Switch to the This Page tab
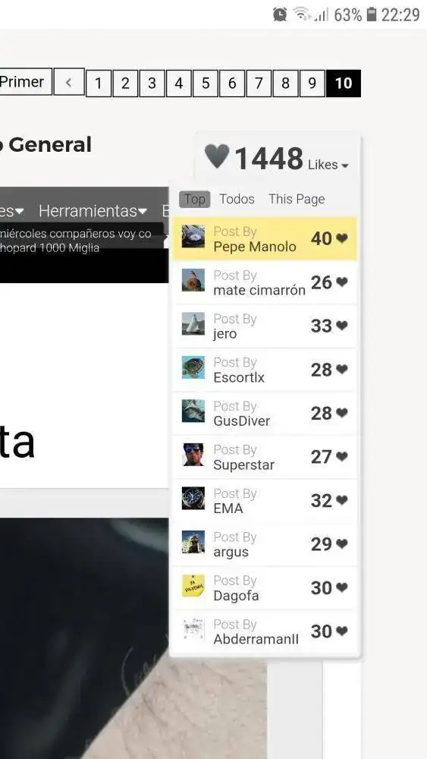Viewport: 427px width, 759px height. [297, 199]
